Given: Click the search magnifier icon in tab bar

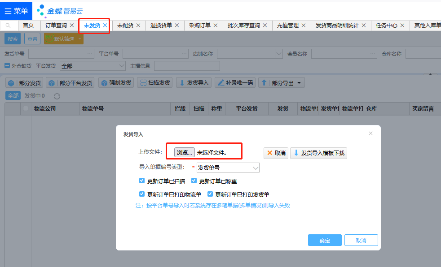Looking at the screenshot, I should pyautogui.click(x=8, y=26).
